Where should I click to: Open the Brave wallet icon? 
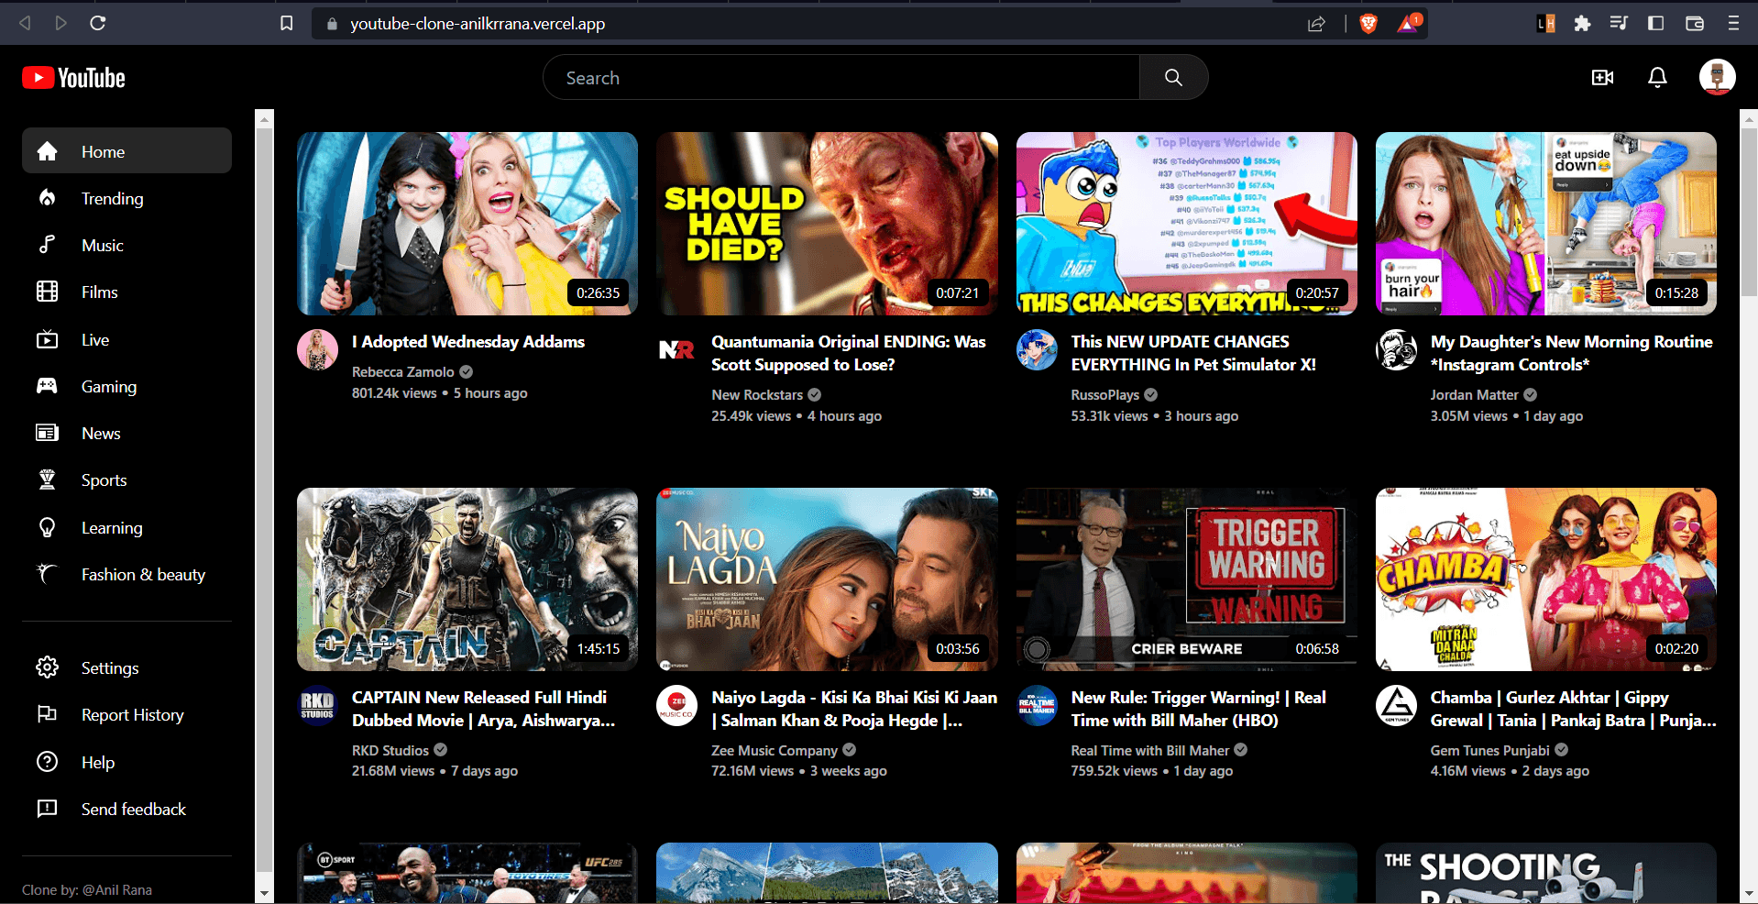click(1694, 24)
